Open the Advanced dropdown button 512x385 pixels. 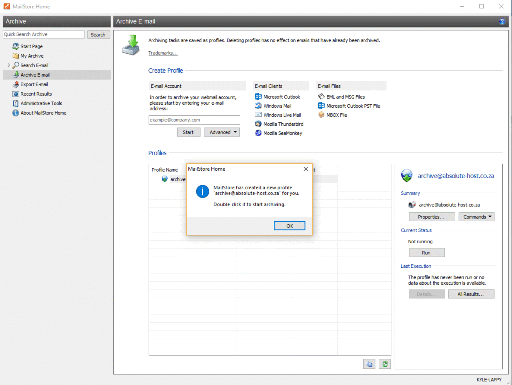222,132
